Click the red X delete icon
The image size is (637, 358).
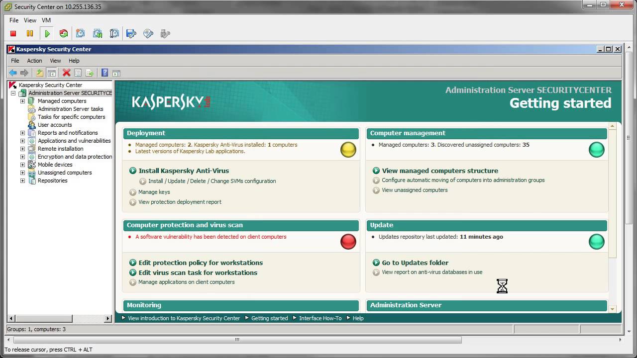click(66, 73)
